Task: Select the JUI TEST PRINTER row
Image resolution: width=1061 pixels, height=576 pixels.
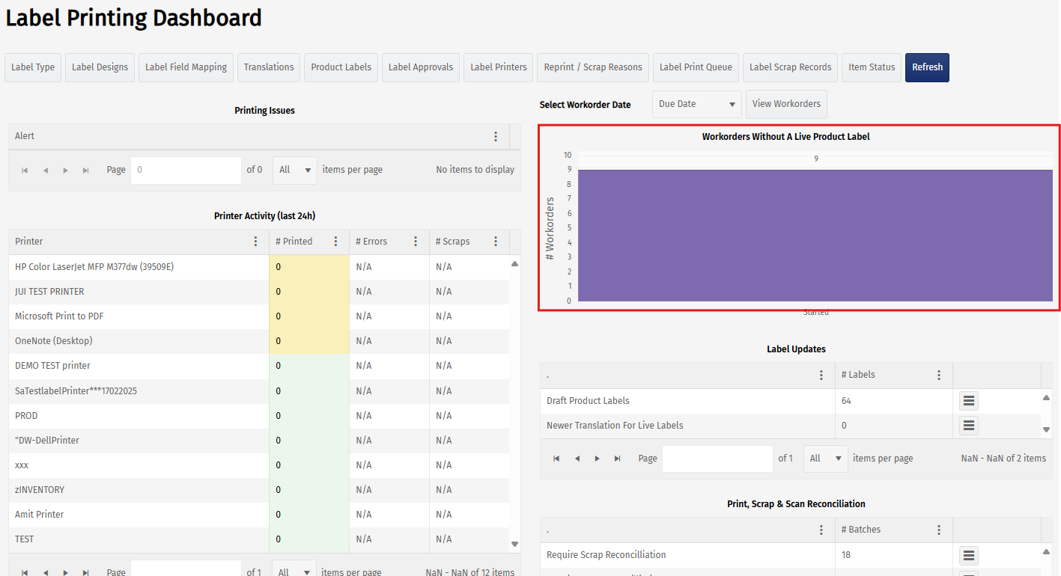Action: pos(259,292)
